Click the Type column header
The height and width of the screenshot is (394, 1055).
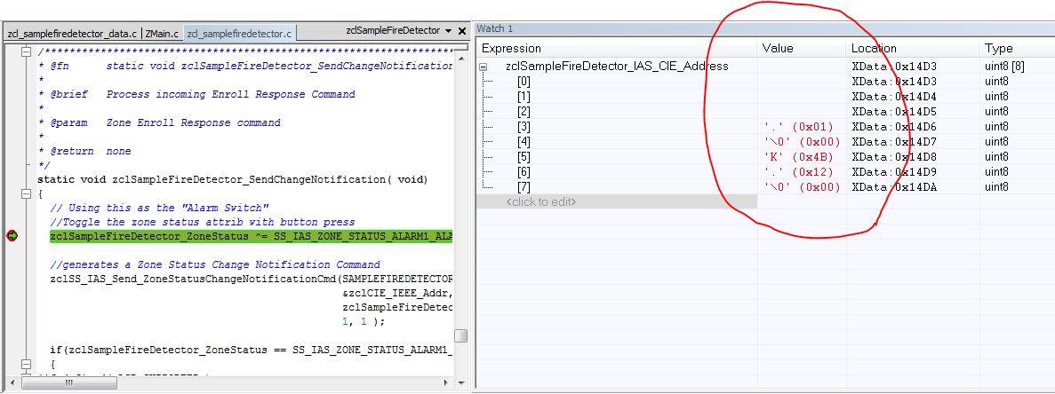pos(999,48)
